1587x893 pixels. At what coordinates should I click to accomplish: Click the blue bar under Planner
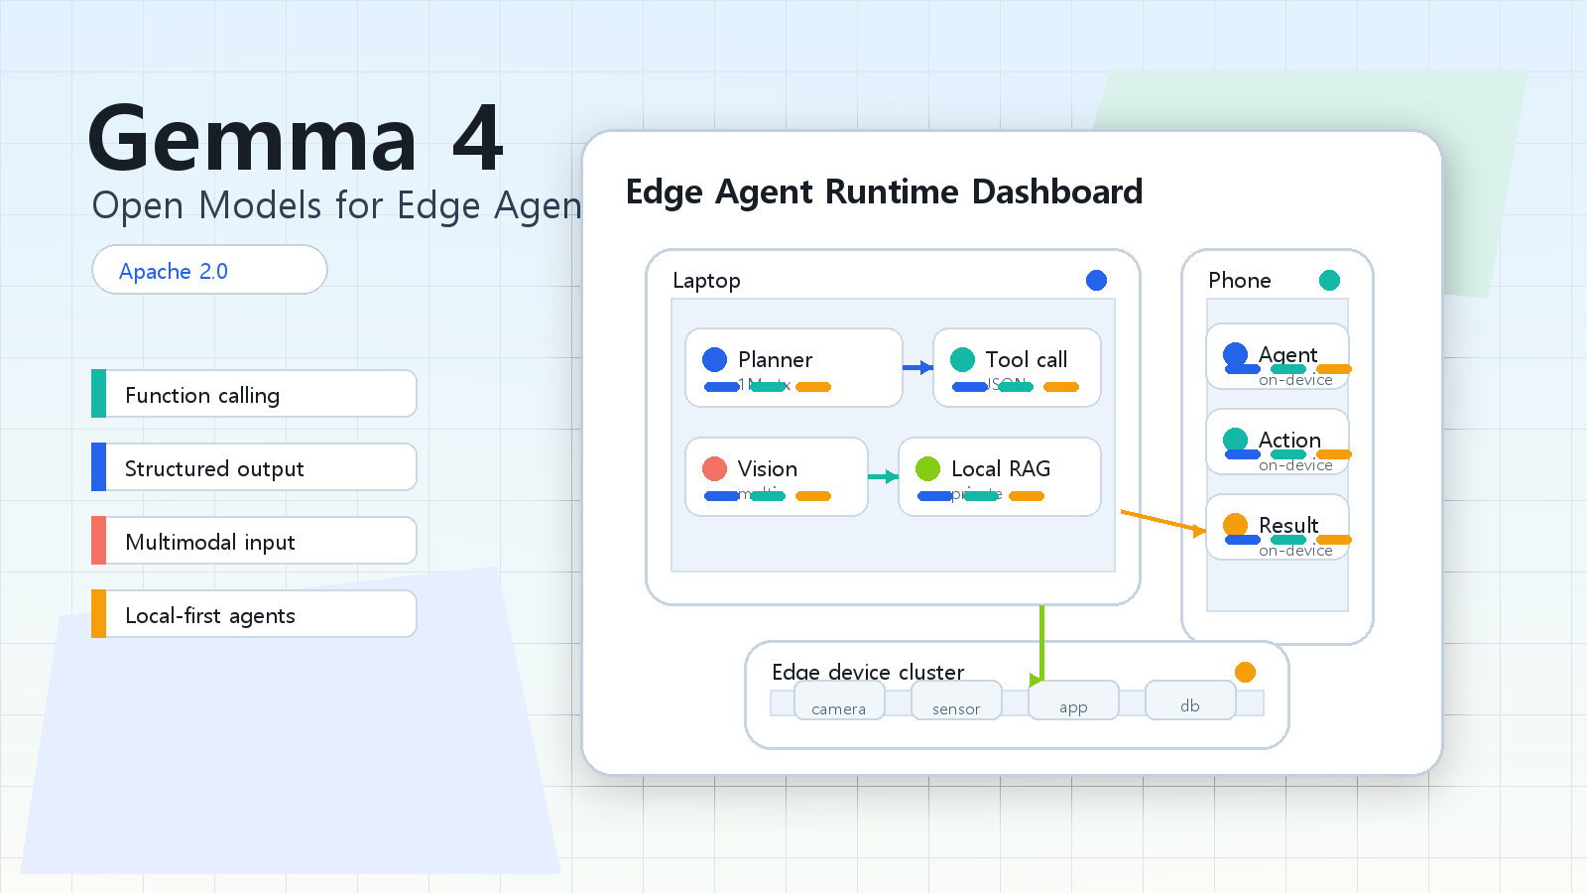722,387
